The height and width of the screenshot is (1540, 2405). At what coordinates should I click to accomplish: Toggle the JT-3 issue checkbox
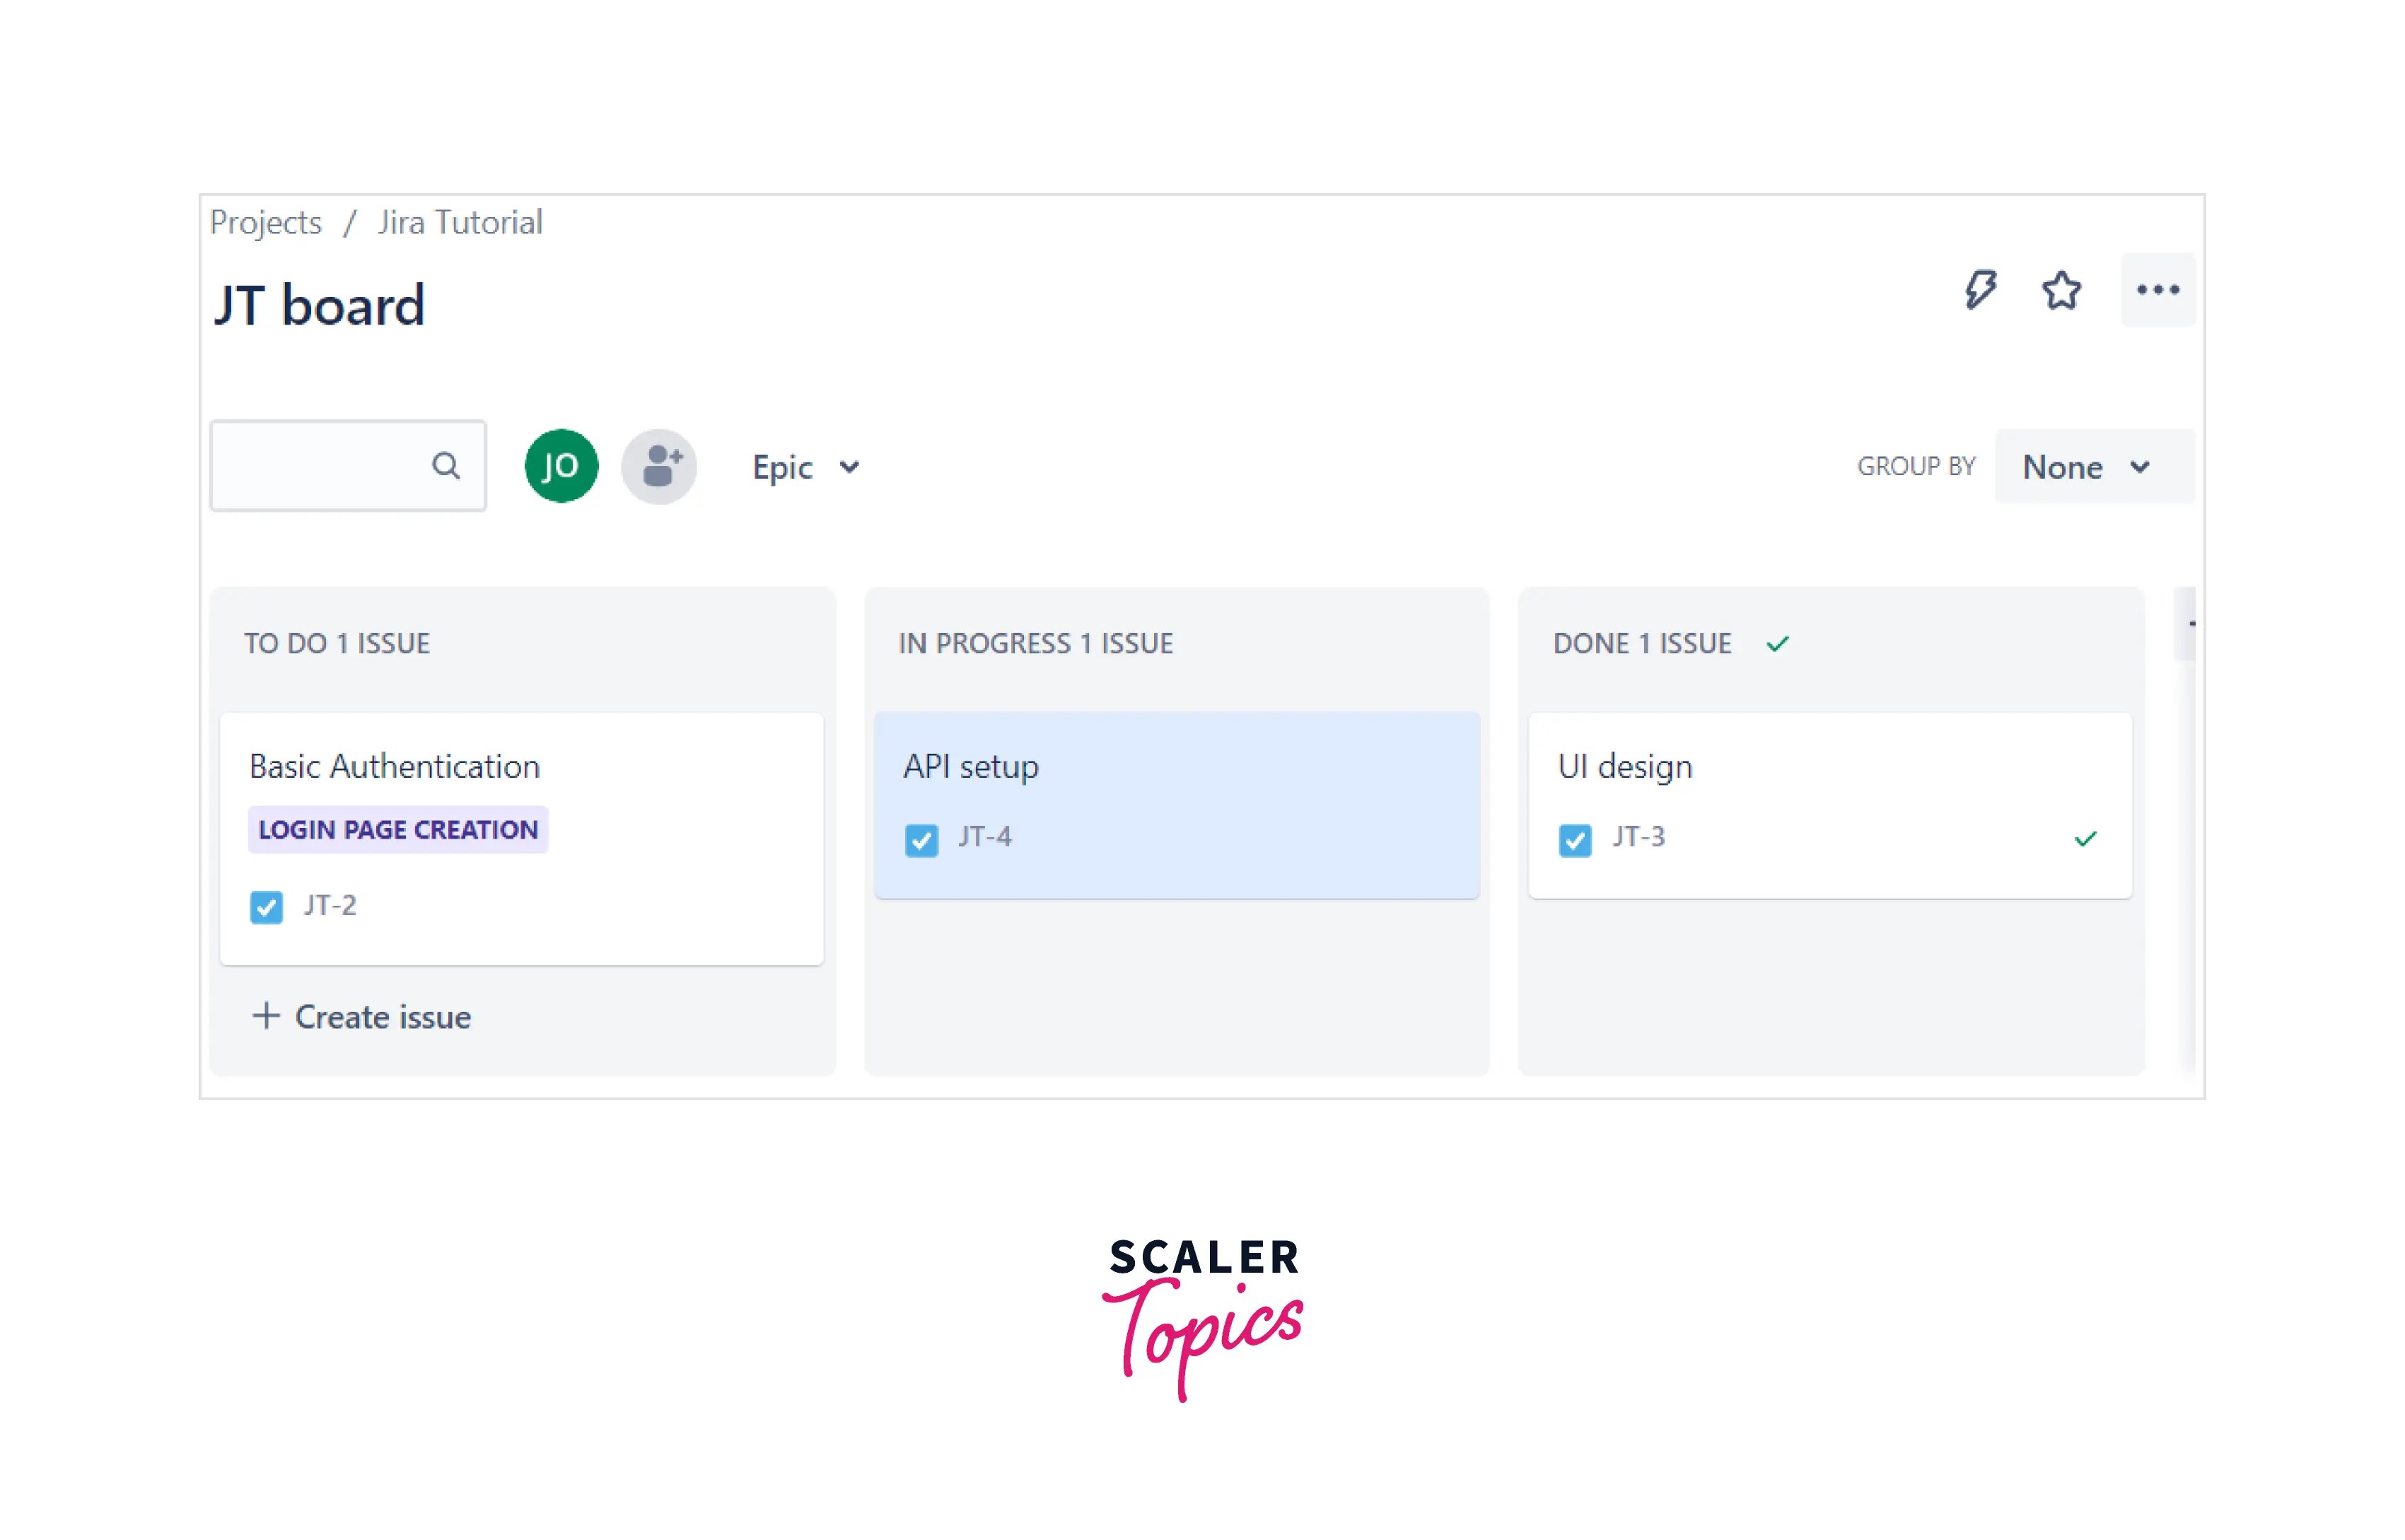tap(1575, 840)
